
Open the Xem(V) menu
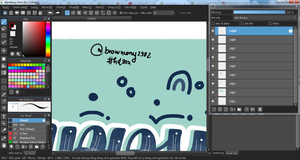click(x=100, y=7)
